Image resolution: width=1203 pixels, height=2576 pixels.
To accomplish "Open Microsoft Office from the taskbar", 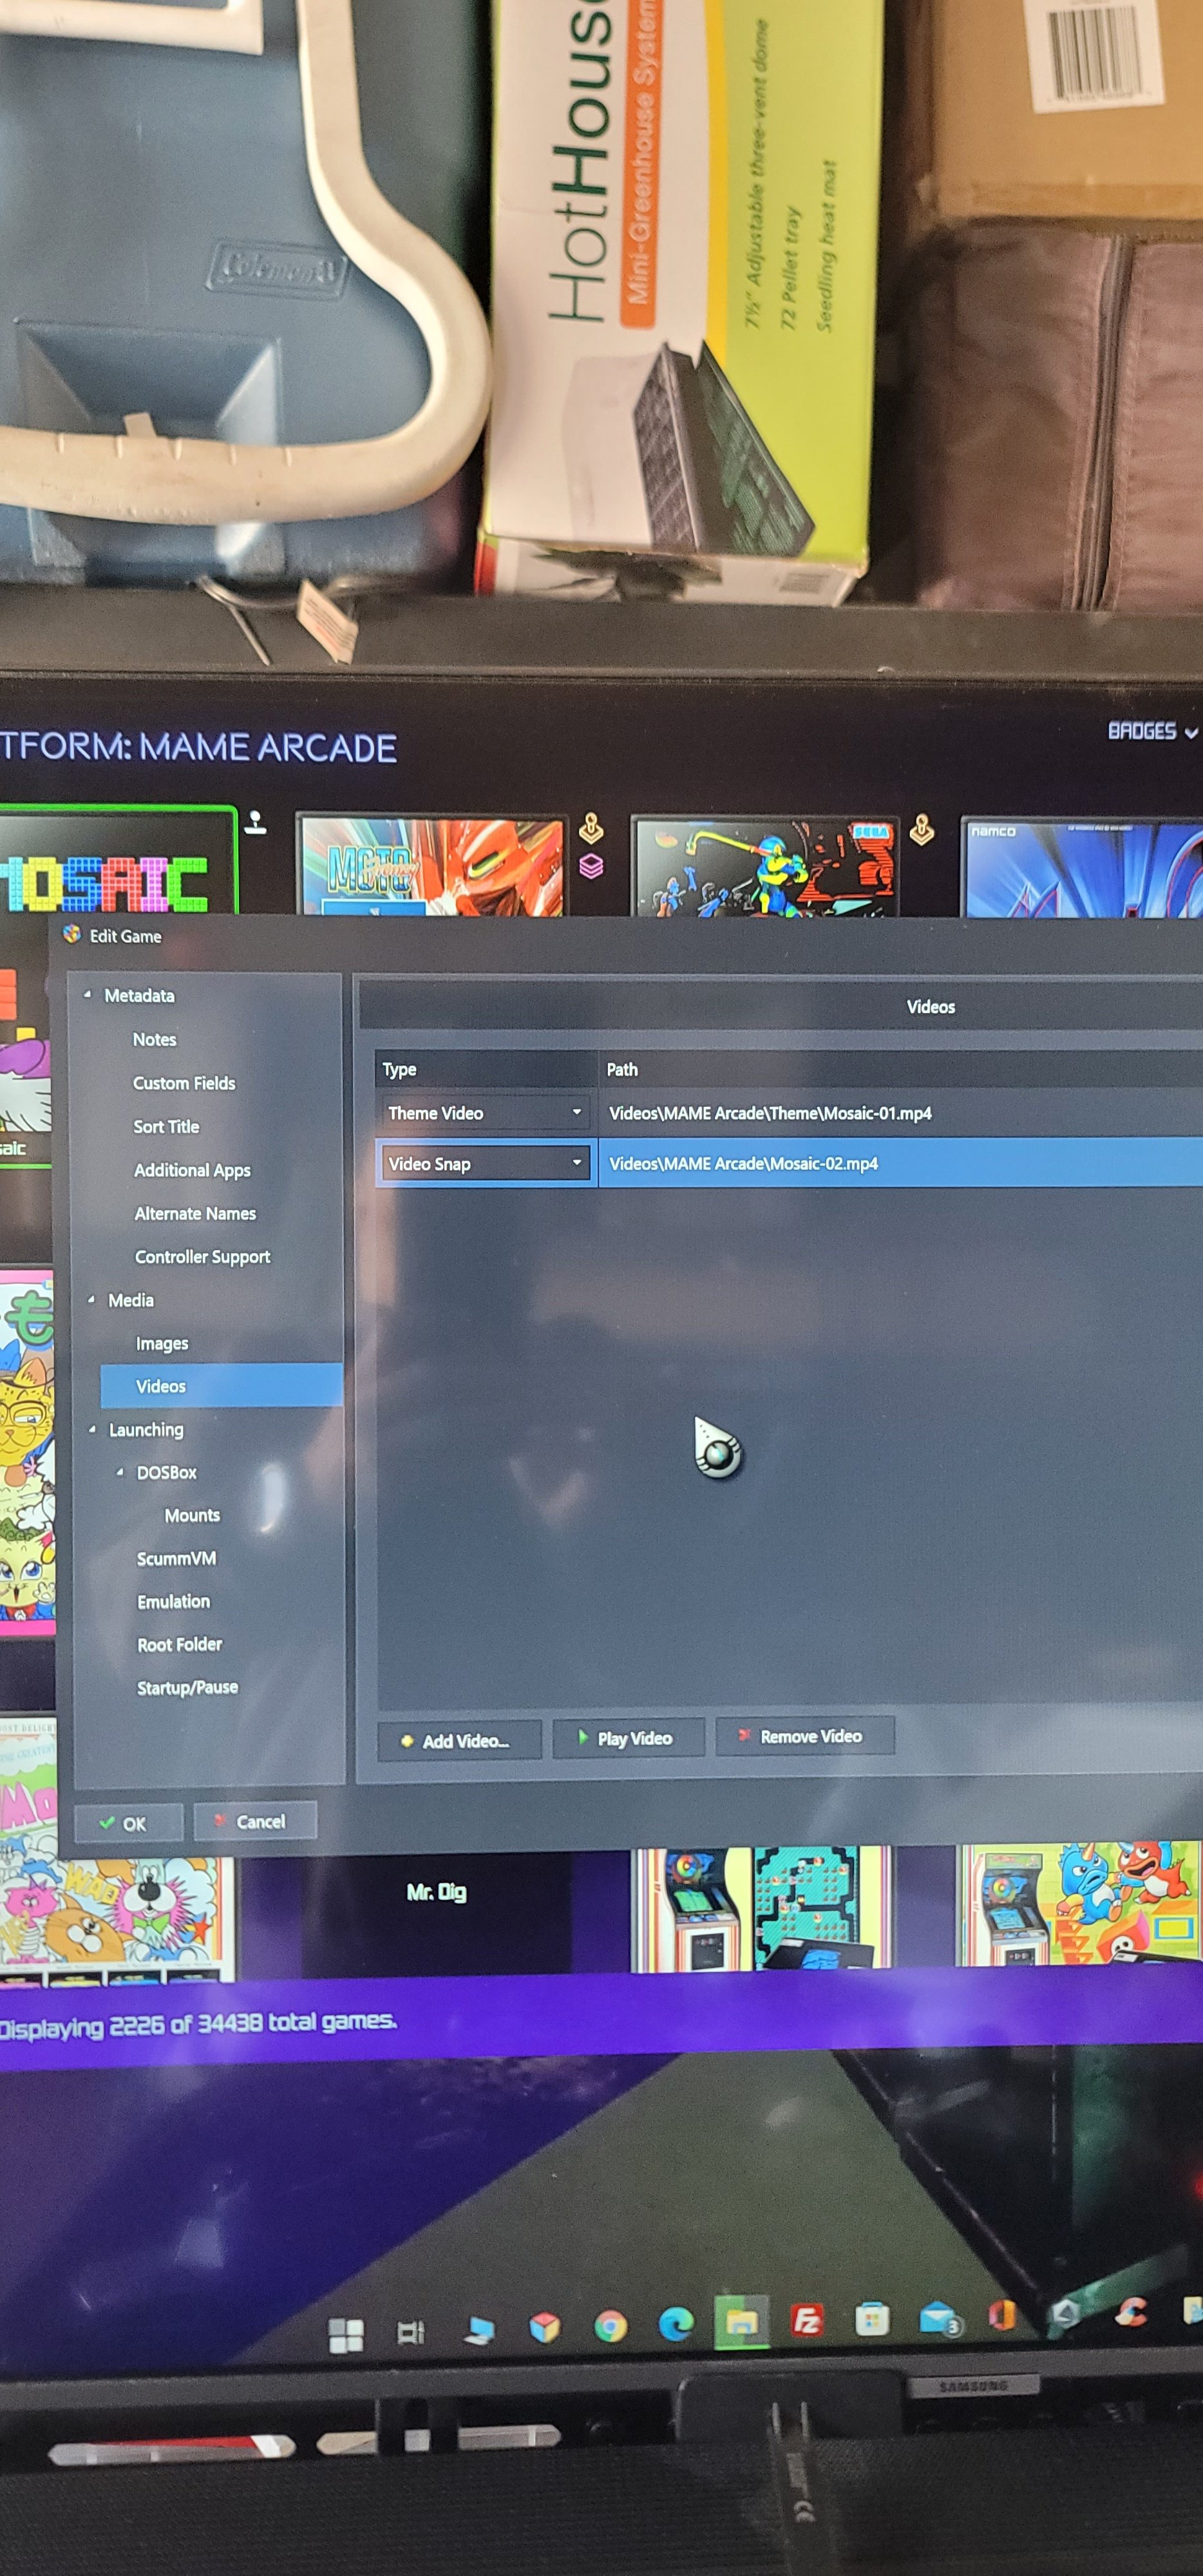I will tap(1002, 2316).
